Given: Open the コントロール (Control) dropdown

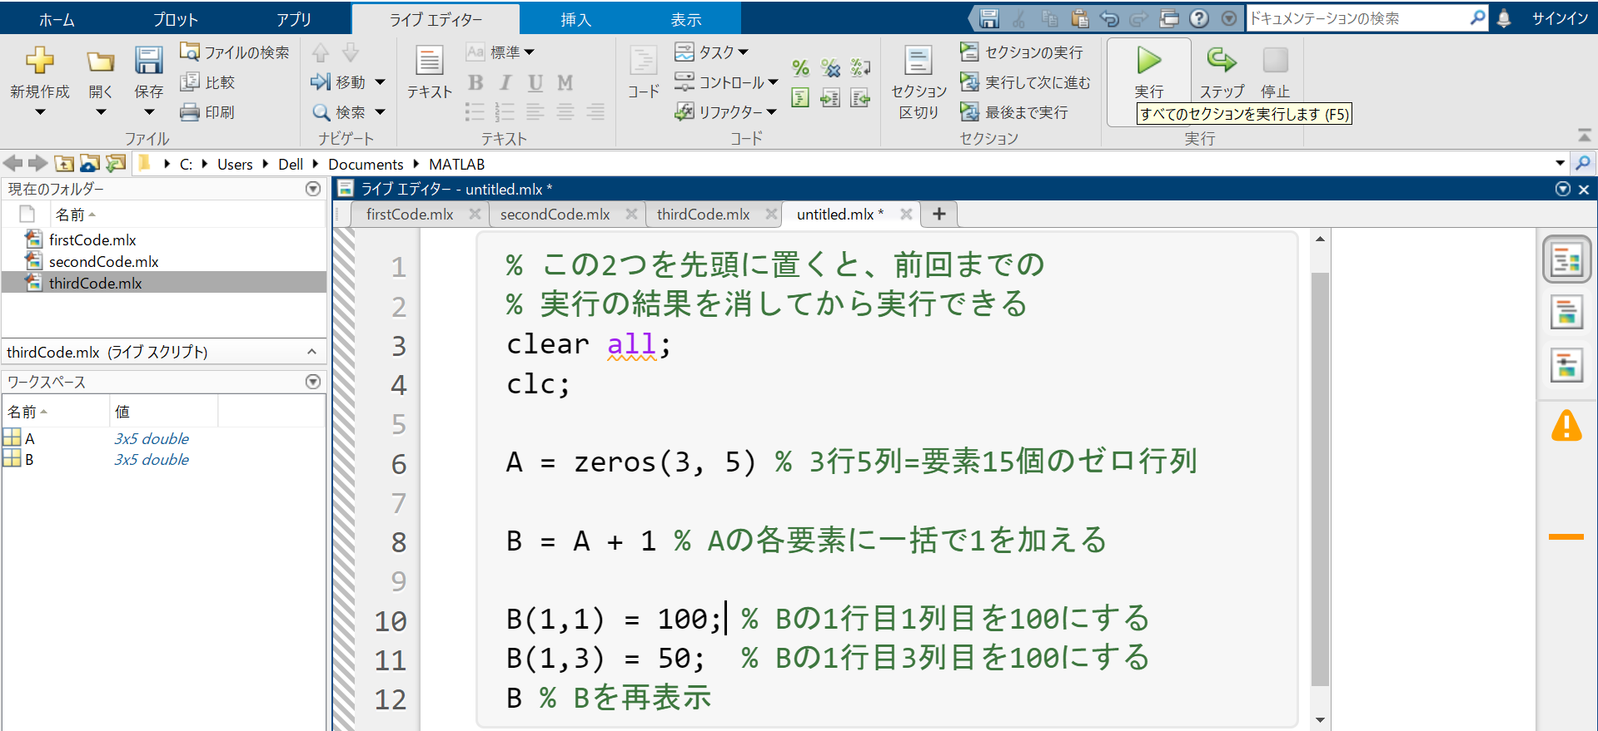Looking at the screenshot, I should point(726,82).
